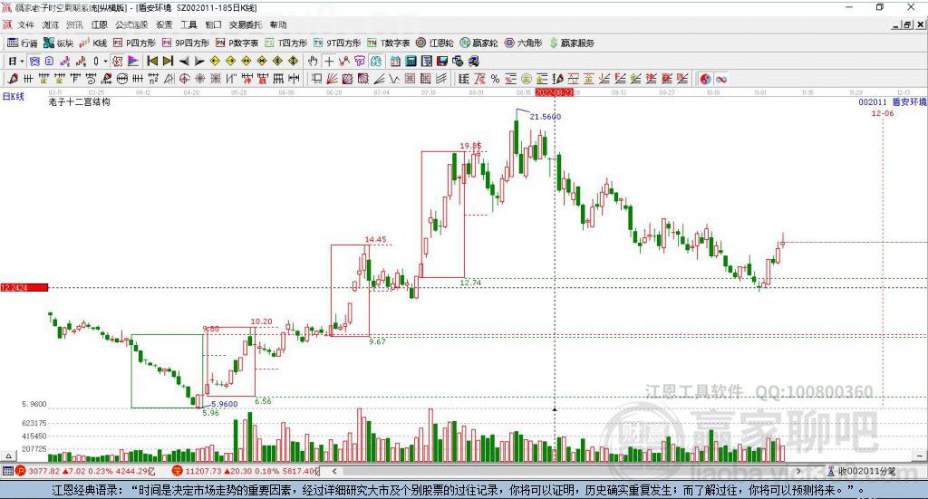Open 赢家服务 with dollar icon
Viewport: 928px width, 499px height.
pyautogui.click(x=573, y=43)
